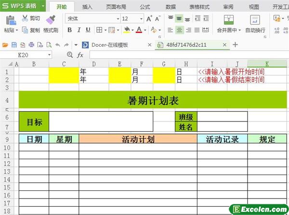Click the justify alignment icon

tap(197, 30)
